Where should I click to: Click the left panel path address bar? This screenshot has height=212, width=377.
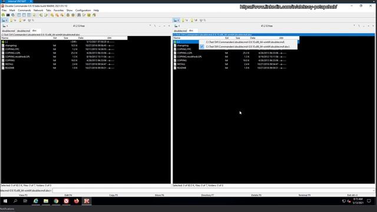pyautogui.click(x=85, y=35)
